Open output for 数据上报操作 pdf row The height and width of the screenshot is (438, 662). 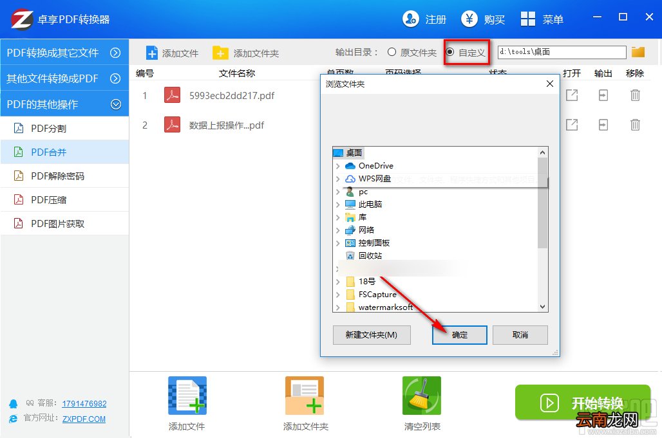(572, 125)
